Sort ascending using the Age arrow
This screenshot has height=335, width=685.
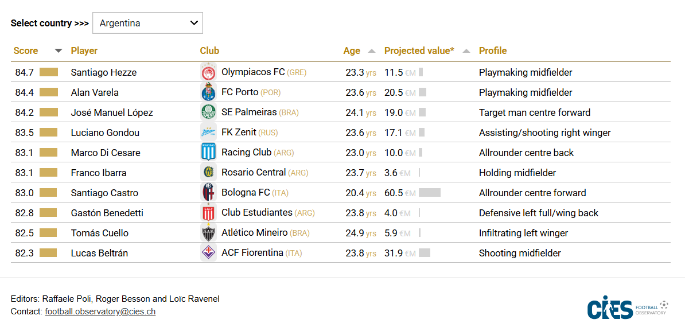click(x=372, y=51)
